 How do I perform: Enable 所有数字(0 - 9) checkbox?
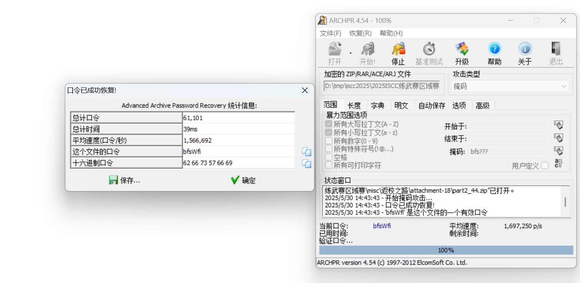point(329,141)
